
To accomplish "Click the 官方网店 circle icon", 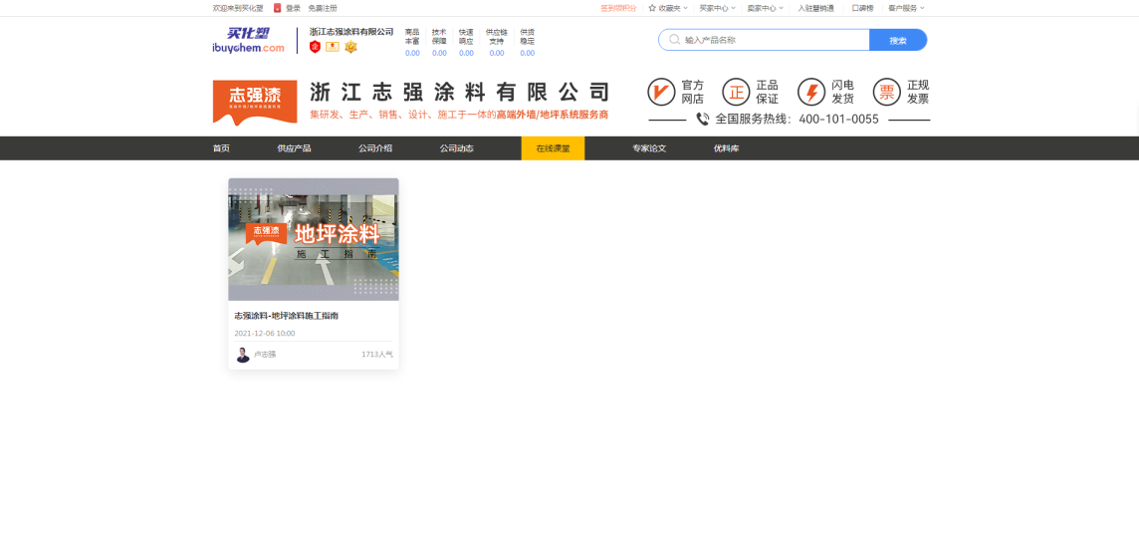I will (661, 93).
